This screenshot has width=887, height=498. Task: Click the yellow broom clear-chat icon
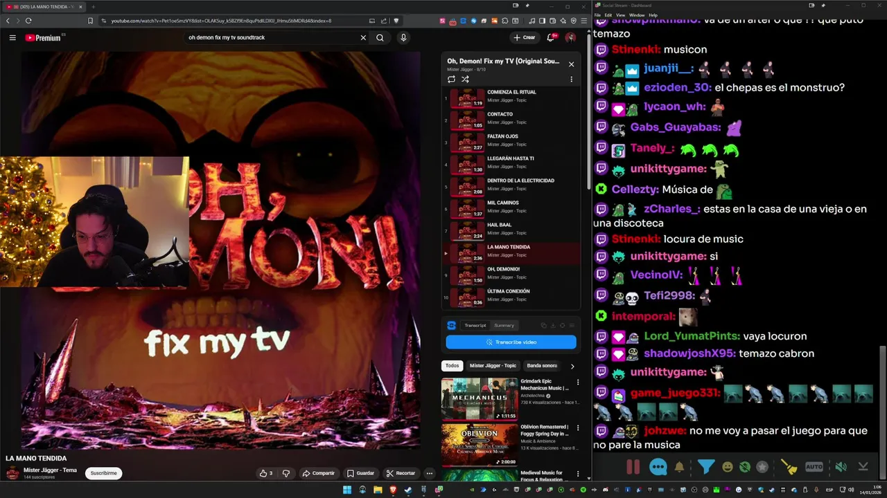(789, 467)
